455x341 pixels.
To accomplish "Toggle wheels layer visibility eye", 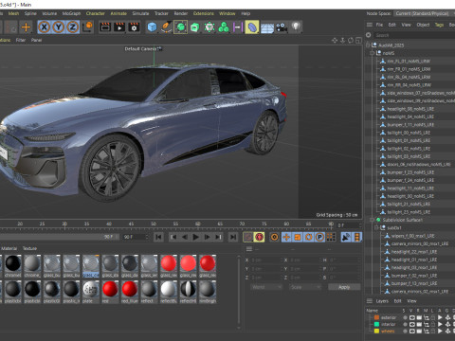I will 412,332.
